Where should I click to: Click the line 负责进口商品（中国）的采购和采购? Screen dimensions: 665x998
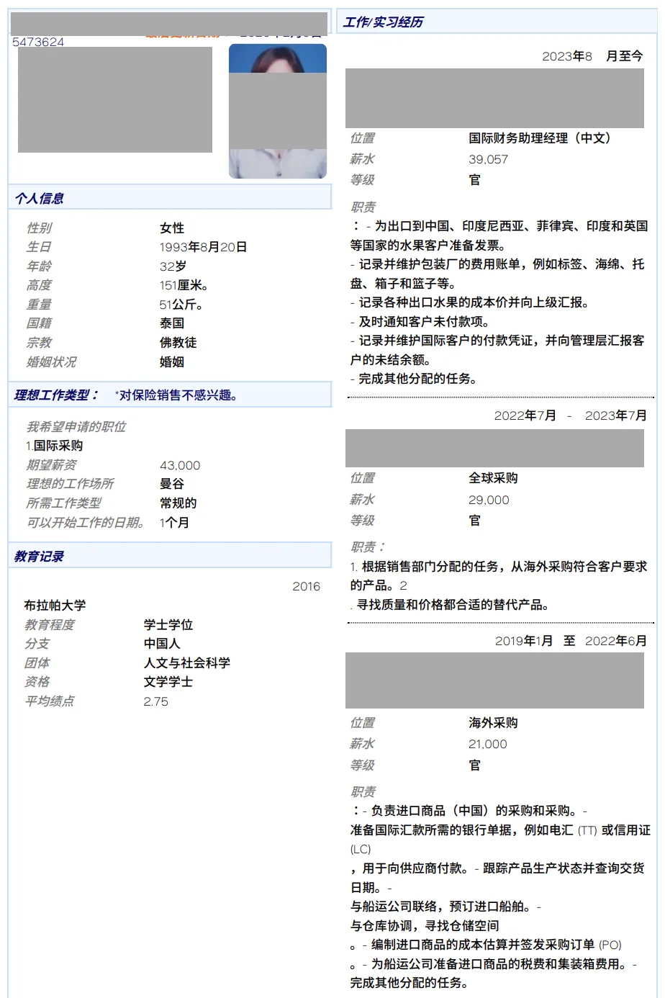coord(474,811)
